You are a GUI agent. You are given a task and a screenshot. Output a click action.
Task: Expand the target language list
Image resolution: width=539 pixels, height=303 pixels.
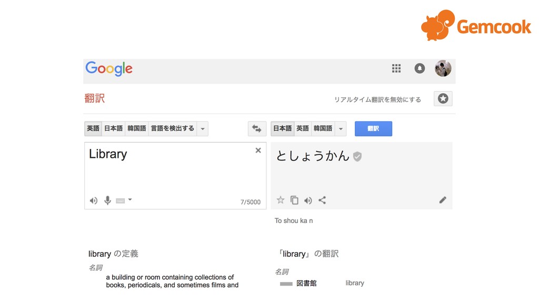click(341, 129)
